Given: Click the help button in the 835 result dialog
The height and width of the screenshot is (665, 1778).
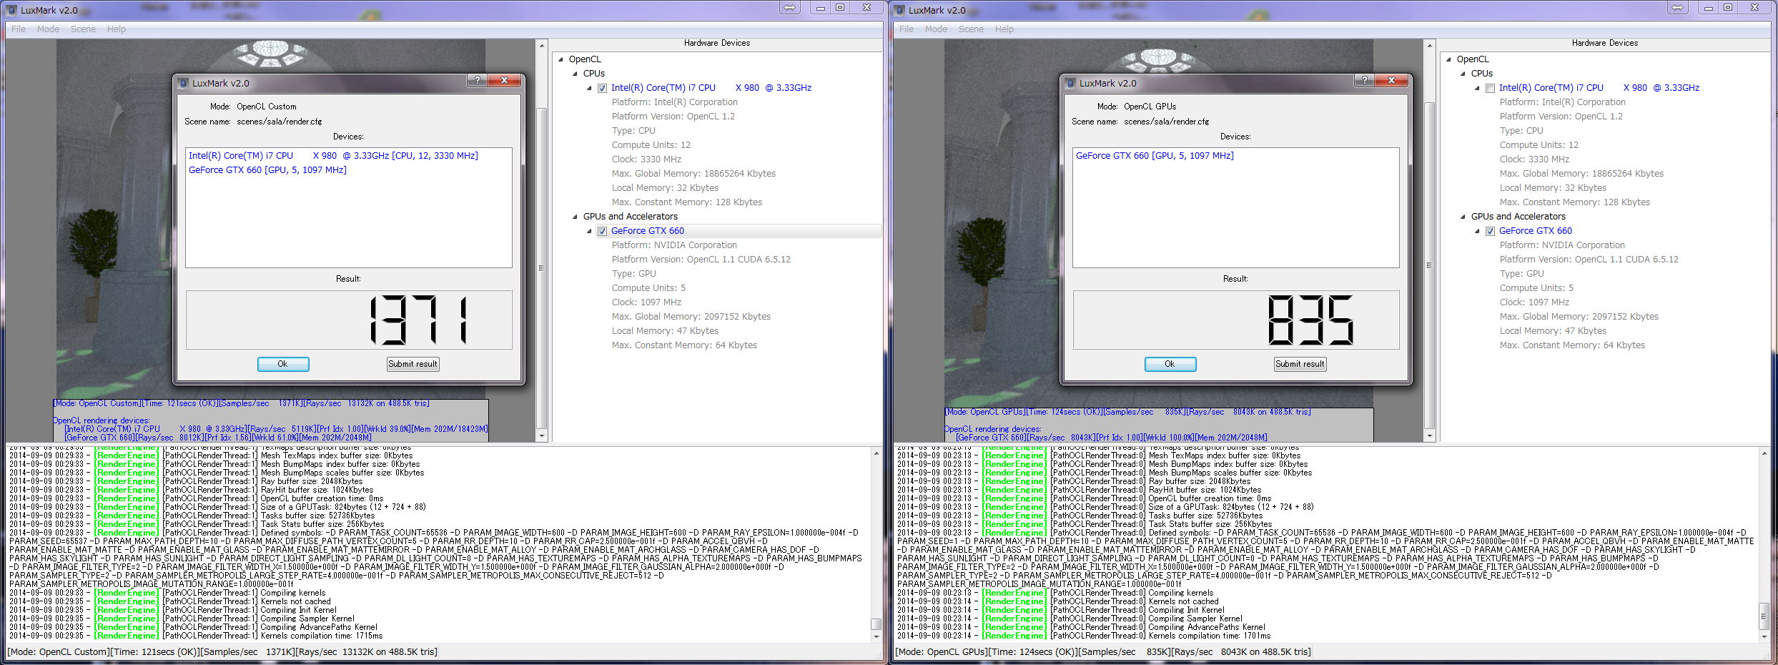Looking at the screenshot, I should pyautogui.click(x=1364, y=80).
